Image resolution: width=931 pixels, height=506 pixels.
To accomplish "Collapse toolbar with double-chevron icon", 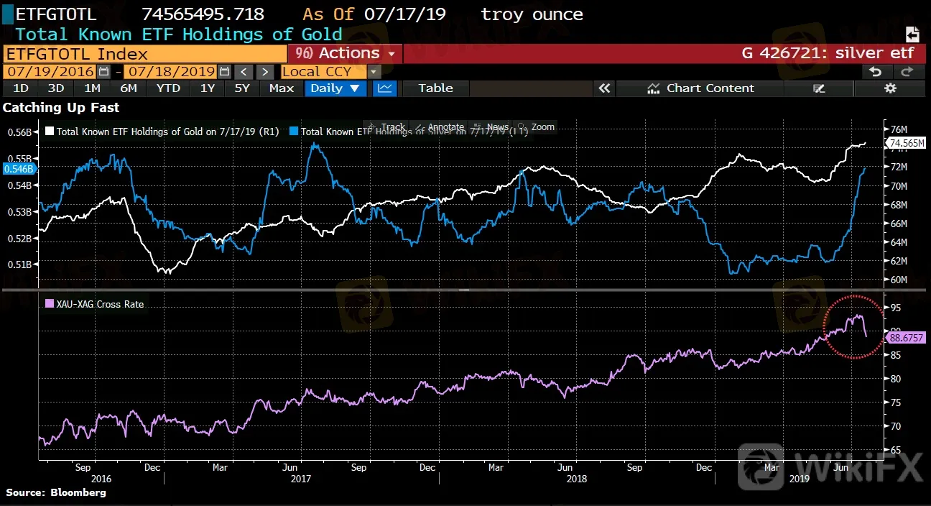I will click(604, 88).
